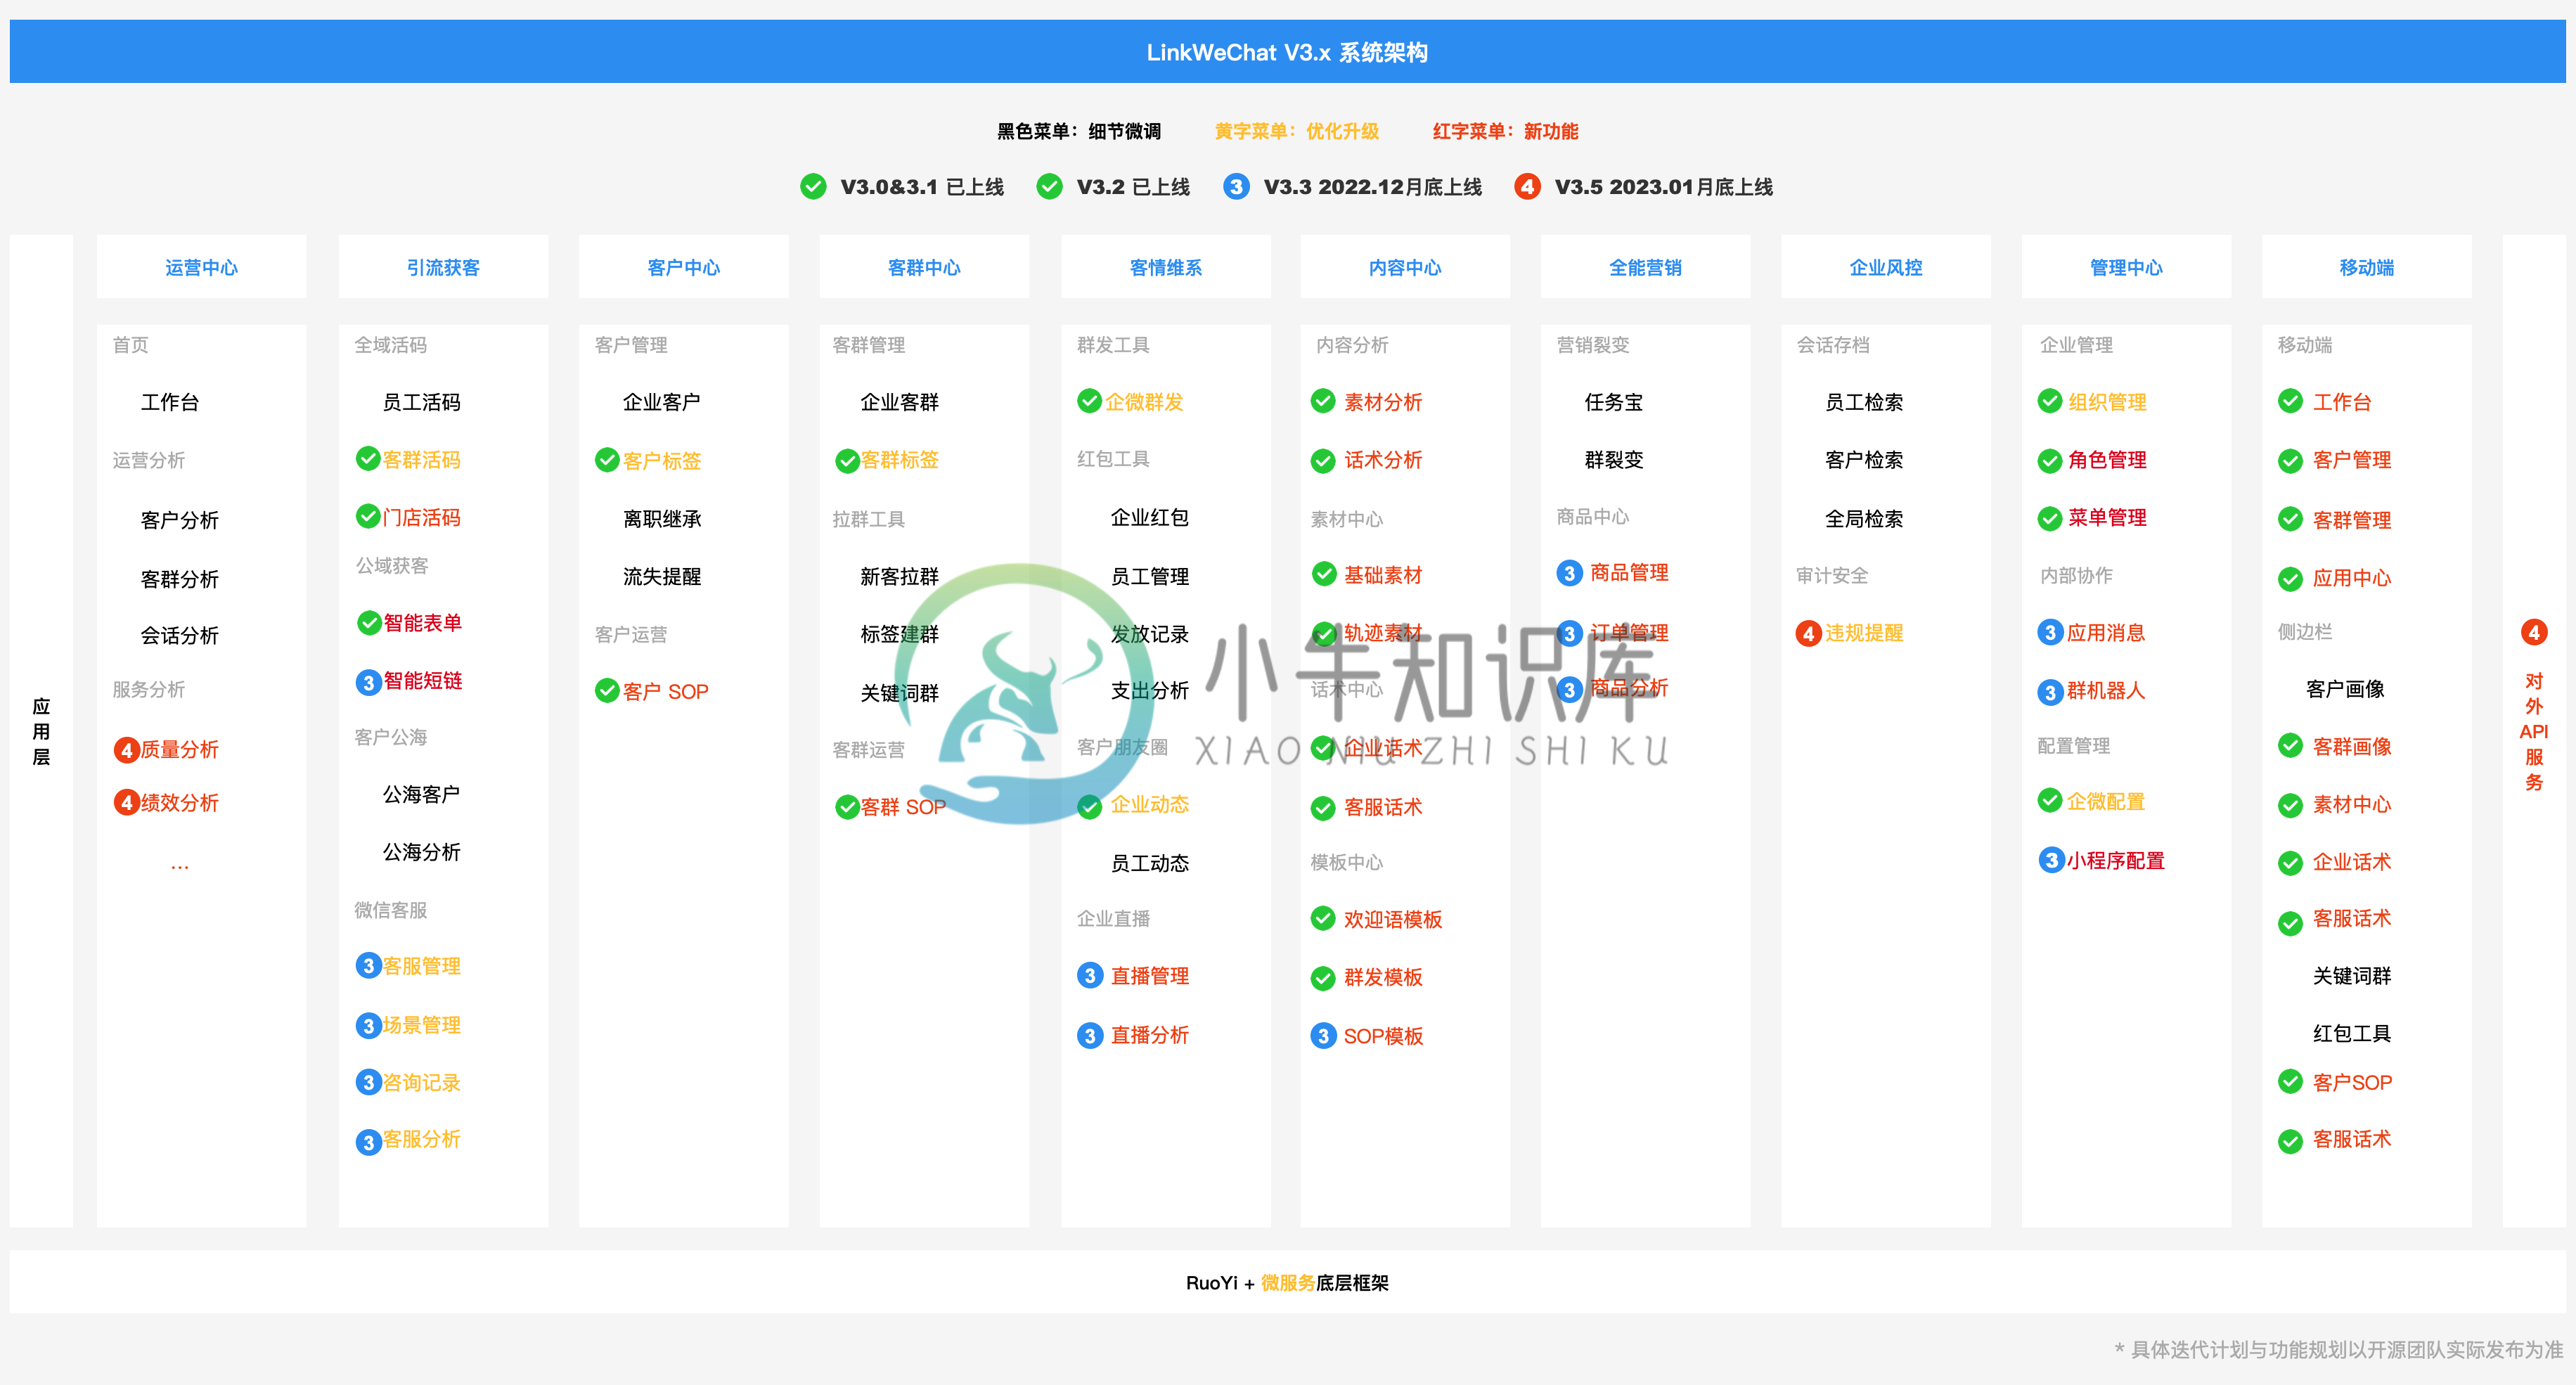The height and width of the screenshot is (1385, 2576).
Task: Click the 黄字菜单：优化升级 legend text
Action: 1297,131
